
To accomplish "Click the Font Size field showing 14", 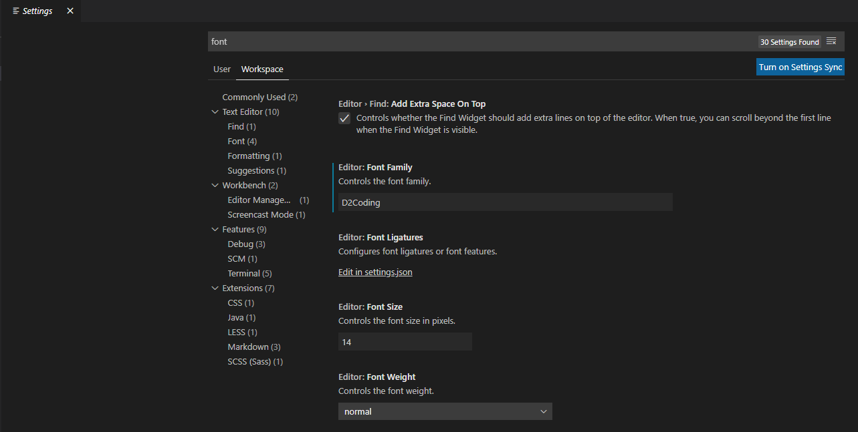I will 405,342.
